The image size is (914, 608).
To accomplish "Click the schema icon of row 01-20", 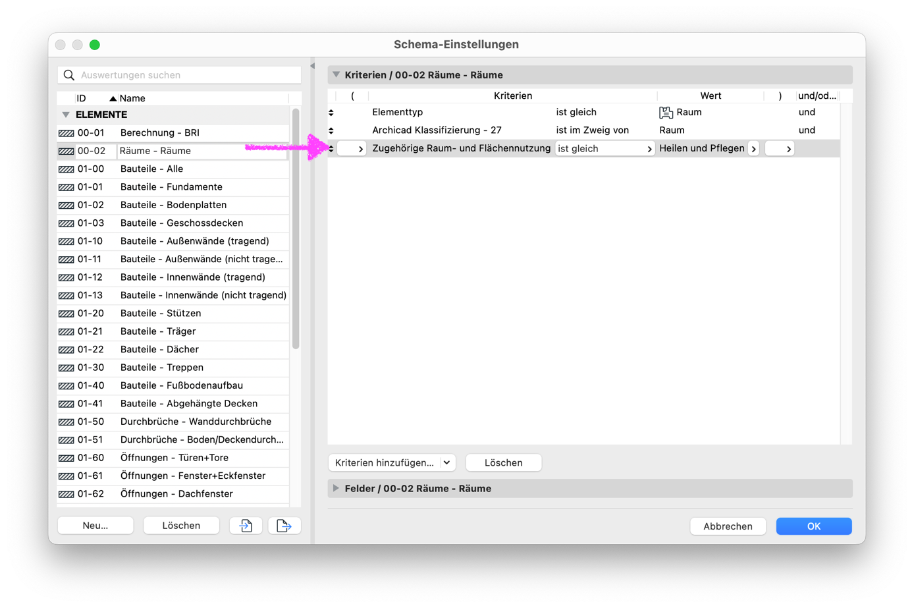I will 66,314.
